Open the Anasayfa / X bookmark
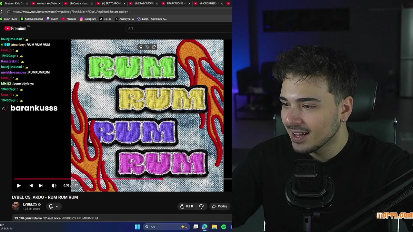The width and height of the screenshot is (413, 232). 124,19
